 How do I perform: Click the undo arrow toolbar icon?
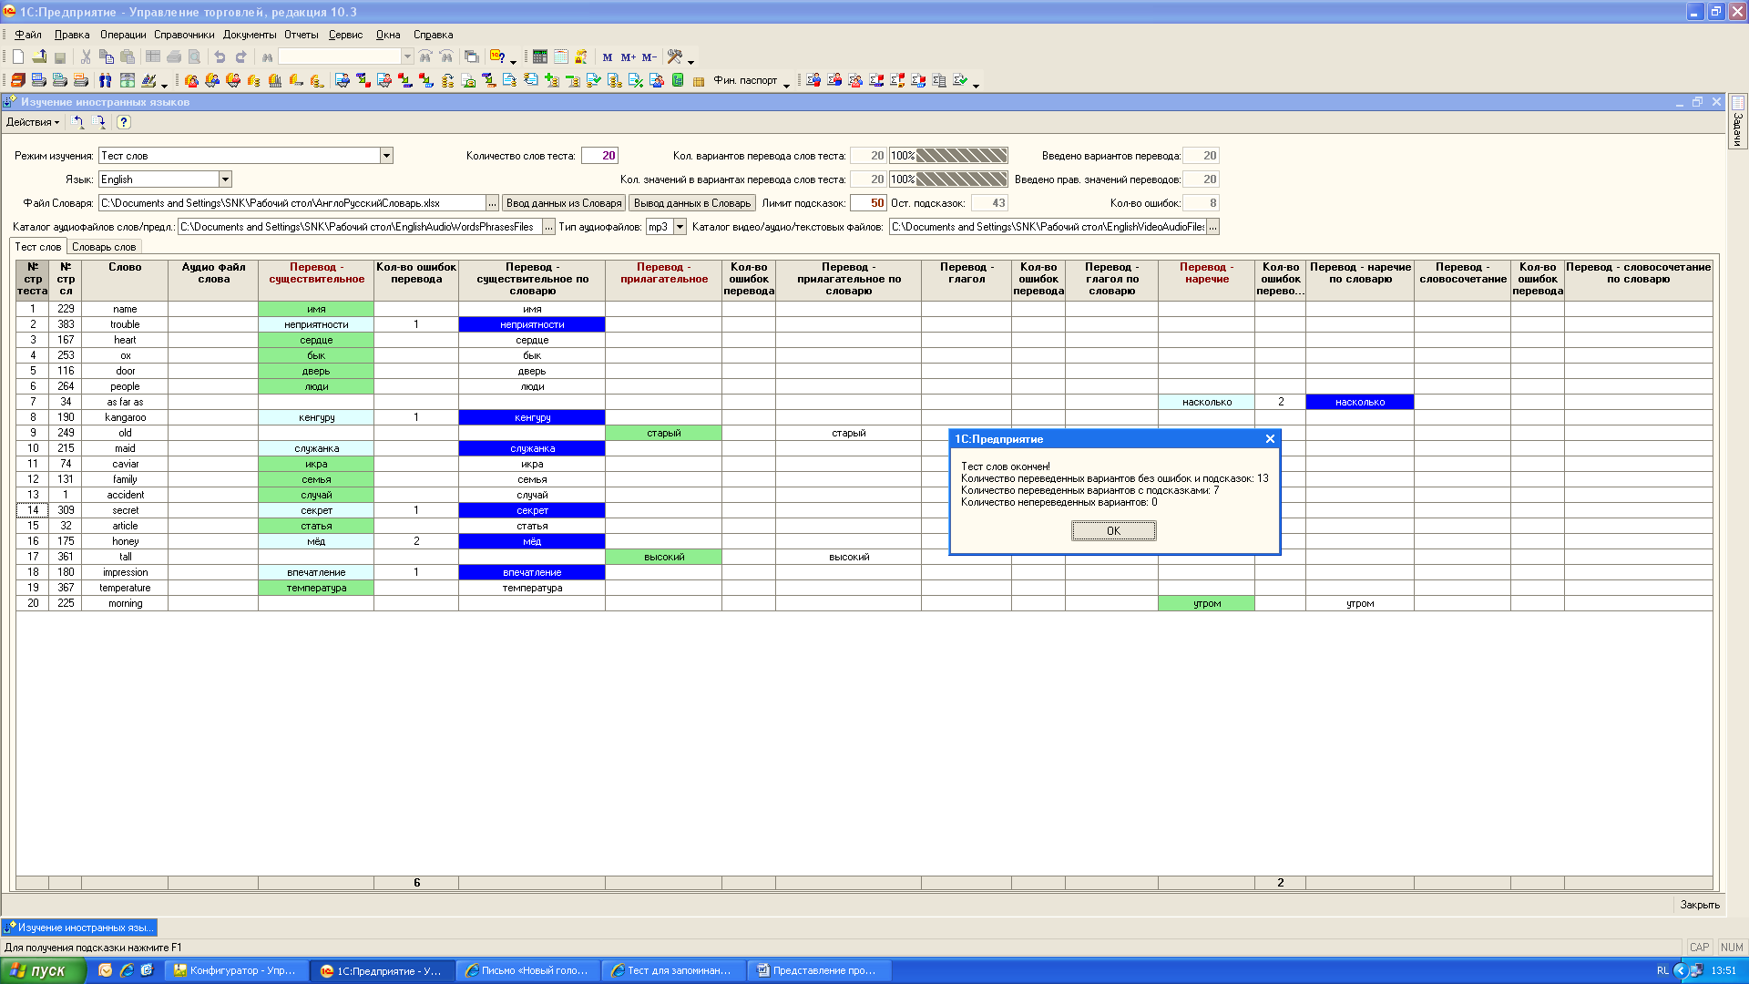[220, 56]
